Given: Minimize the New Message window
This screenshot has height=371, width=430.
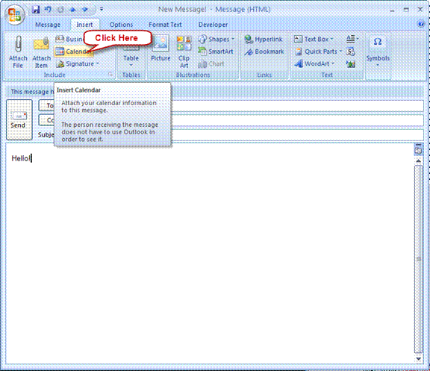Looking at the screenshot, I should 392,10.
